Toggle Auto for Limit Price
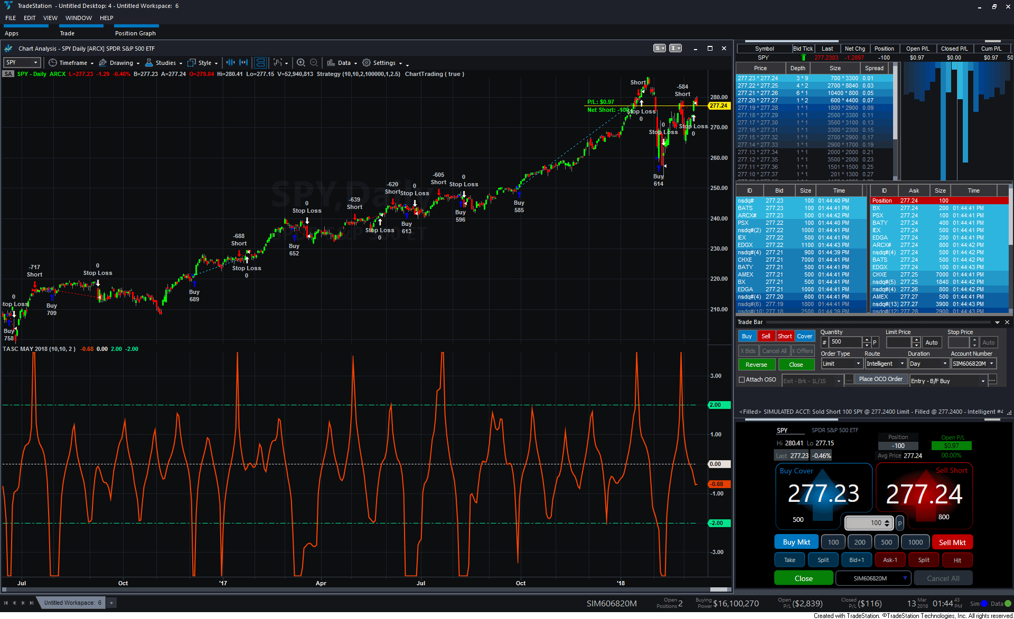 [932, 342]
